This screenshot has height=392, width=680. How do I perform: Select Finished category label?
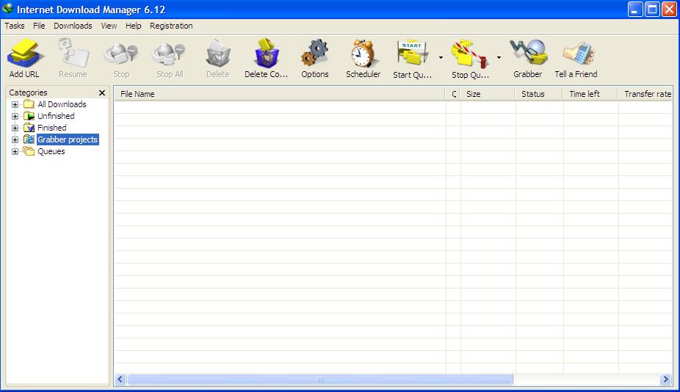(x=52, y=128)
